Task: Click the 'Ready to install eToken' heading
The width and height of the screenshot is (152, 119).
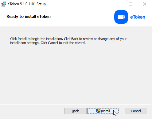Action: pyautogui.click(x=29, y=17)
